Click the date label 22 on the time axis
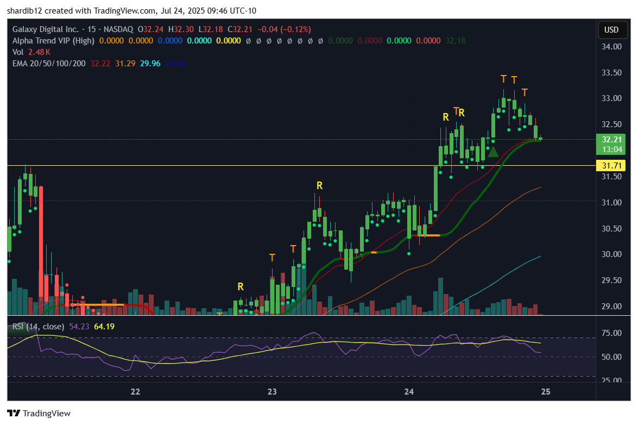The image size is (638, 425). pos(136,392)
